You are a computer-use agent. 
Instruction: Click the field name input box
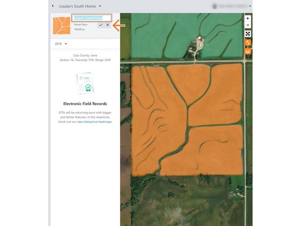click(x=92, y=18)
